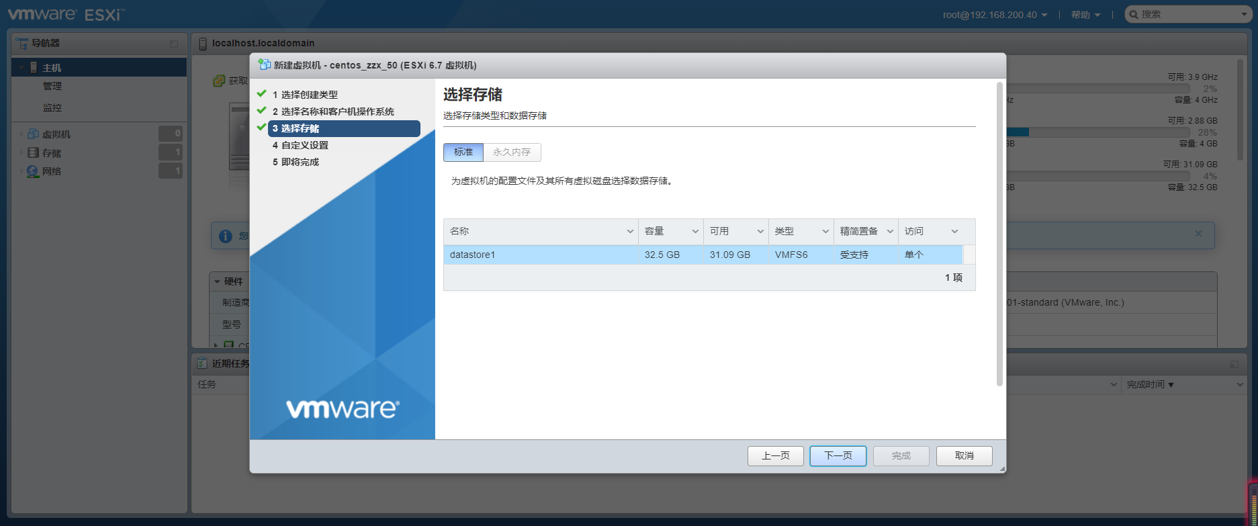The height and width of the screenshot is (526, 1258).
Task: Open 监控 under host in navigator
Action: coord(52,107)
